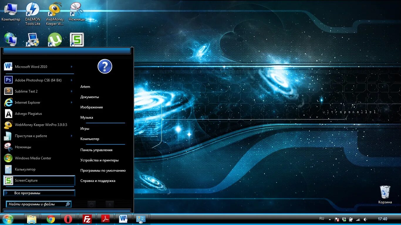Open Advego Plagiatus program

38,113
